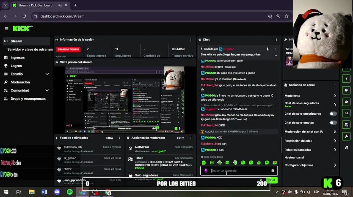Open Filtro in Feed de actividades
Image resolution: width=353 pixels, height=197 pixels.
click(x=109, y=138)
